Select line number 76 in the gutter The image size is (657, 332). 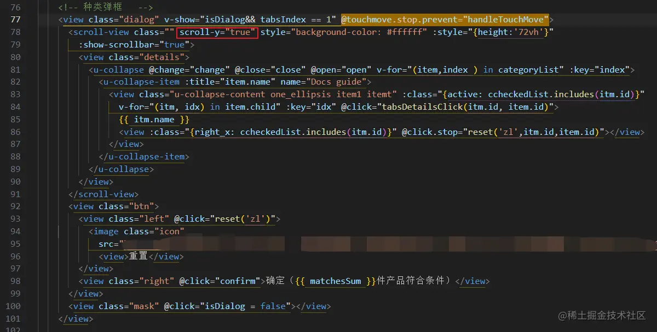(x=15, y=8)
